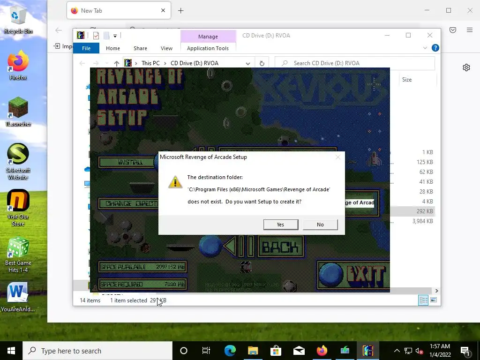Click the taskbar search box
The image size is (480, 360).
click(97, 351)
